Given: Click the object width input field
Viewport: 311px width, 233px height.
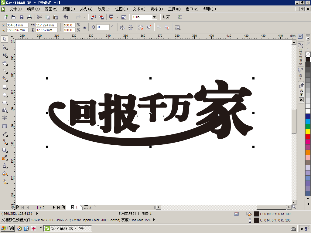Looking at the screenshot, I should coord(46,25).
